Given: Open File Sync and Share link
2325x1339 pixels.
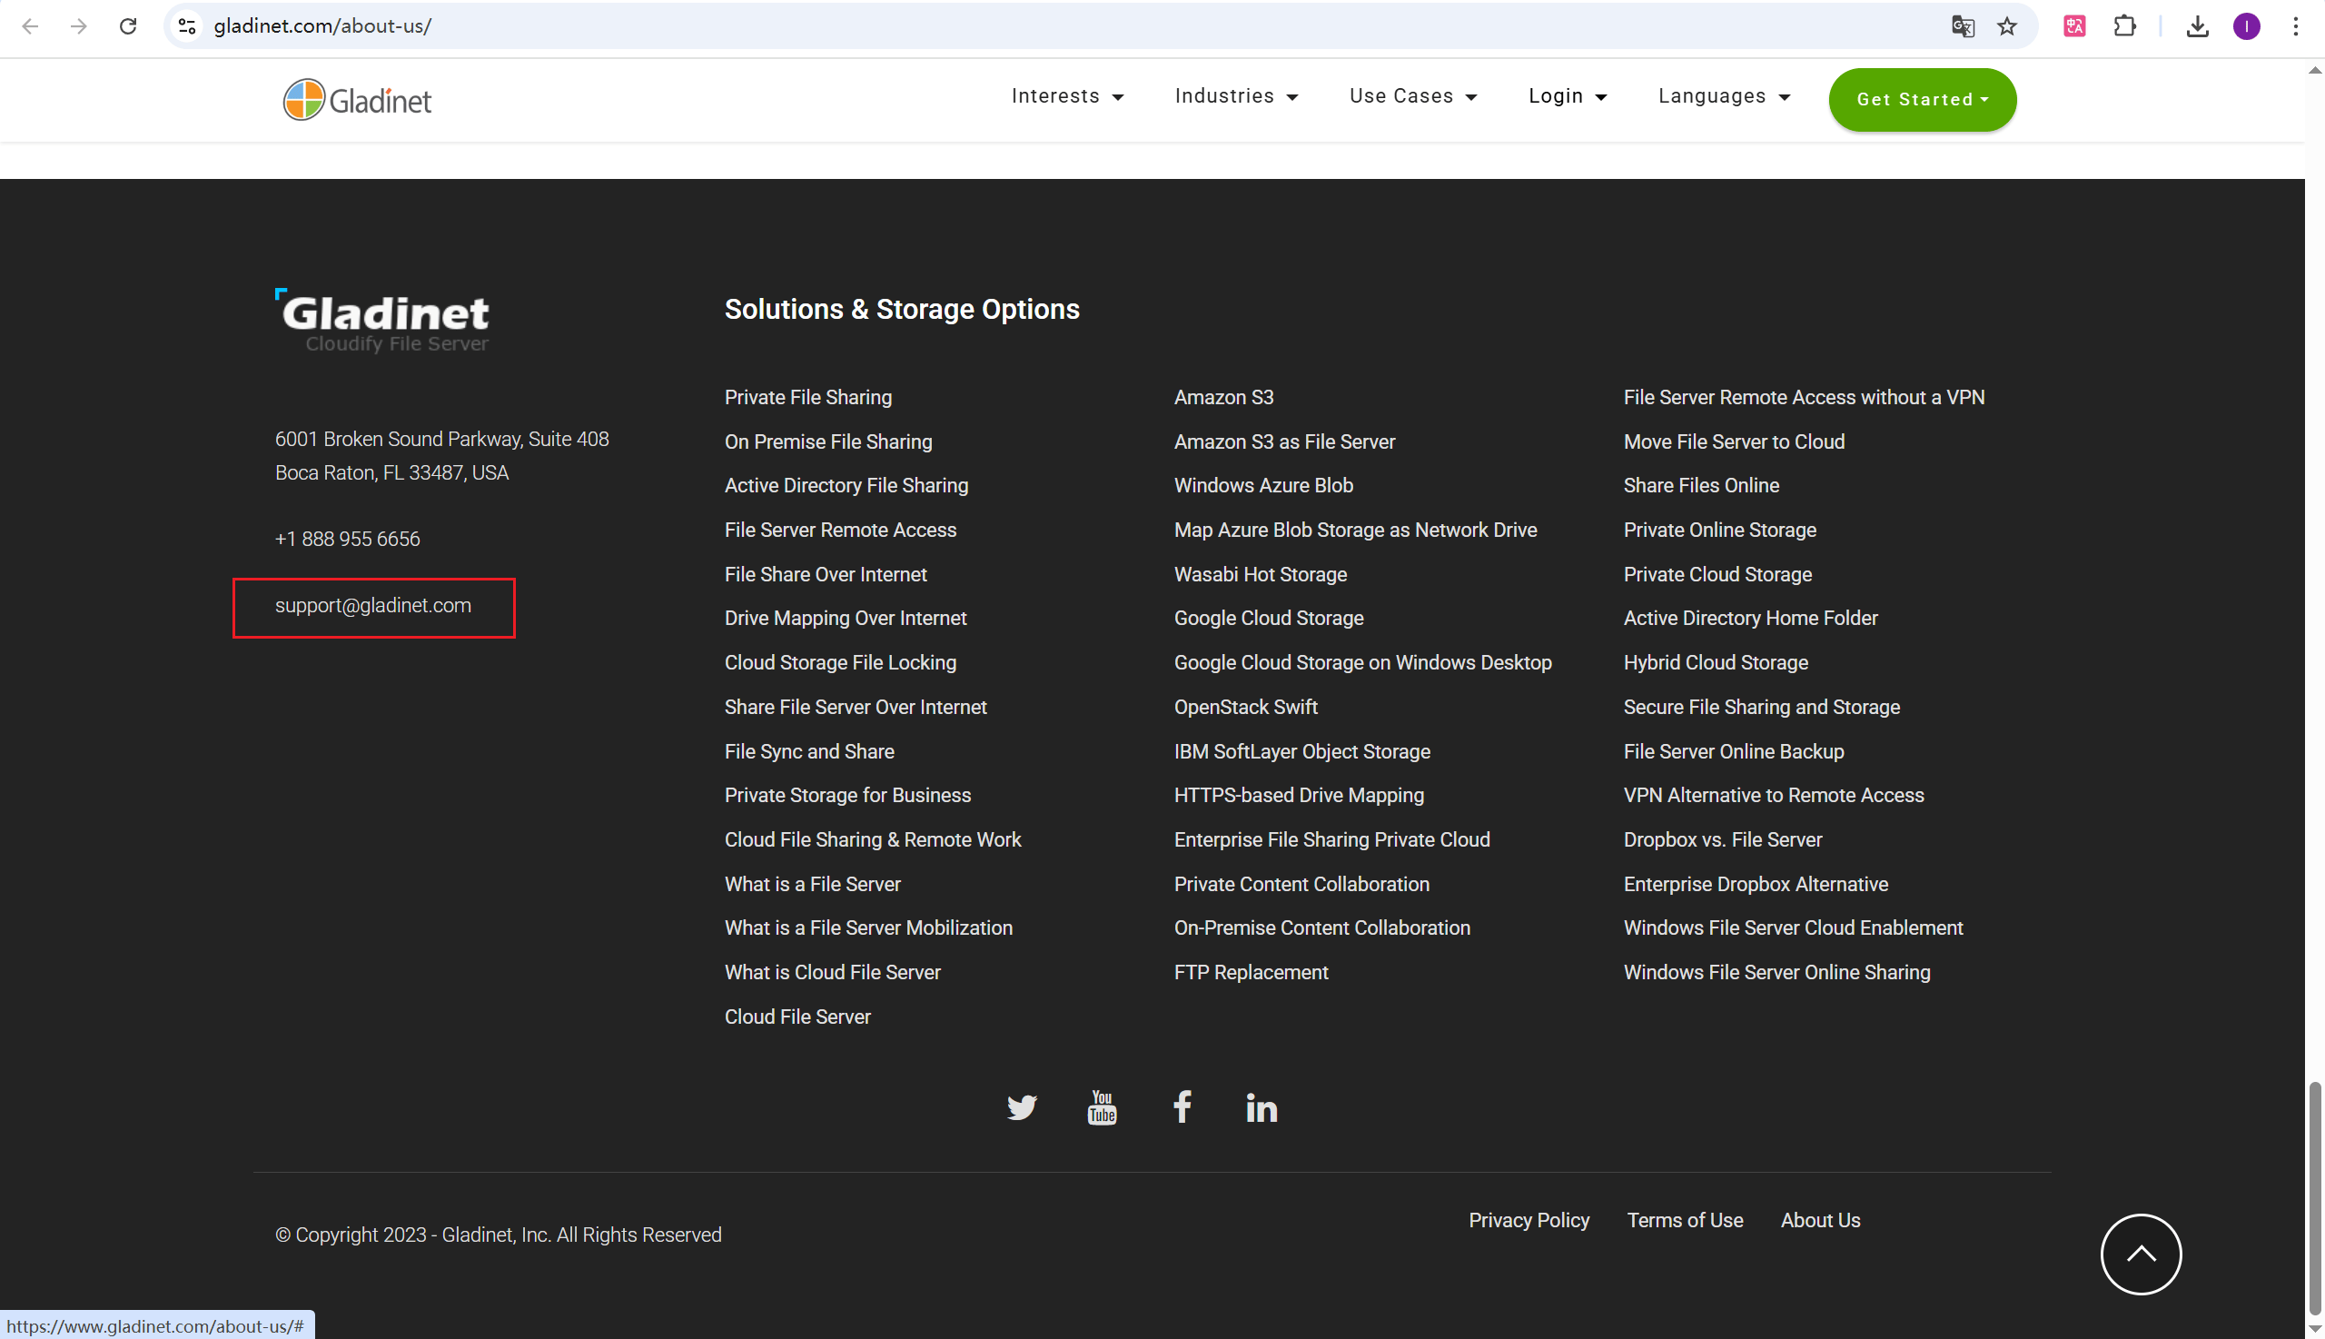Looking at the screenshot, I should [809, 751].
